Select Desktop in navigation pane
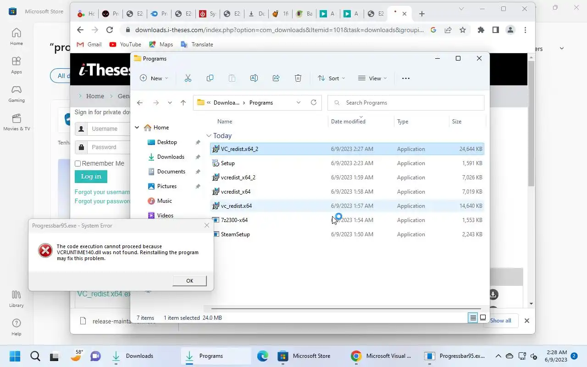This screenshot has width=587, height=367. [x=167, y=142]
